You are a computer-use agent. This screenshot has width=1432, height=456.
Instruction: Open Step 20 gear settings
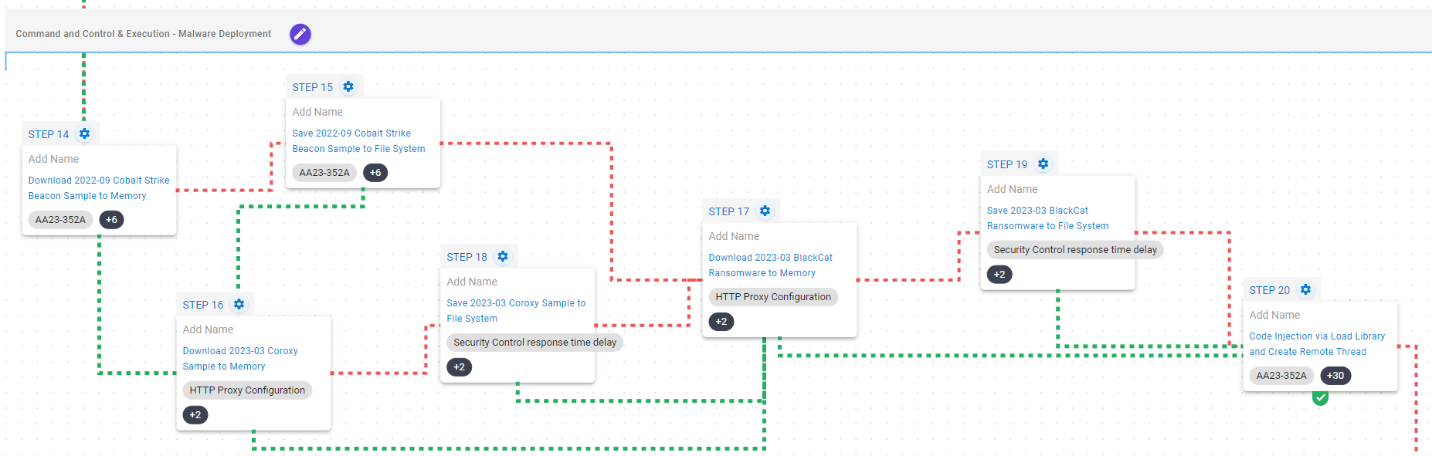(1305, 289)
